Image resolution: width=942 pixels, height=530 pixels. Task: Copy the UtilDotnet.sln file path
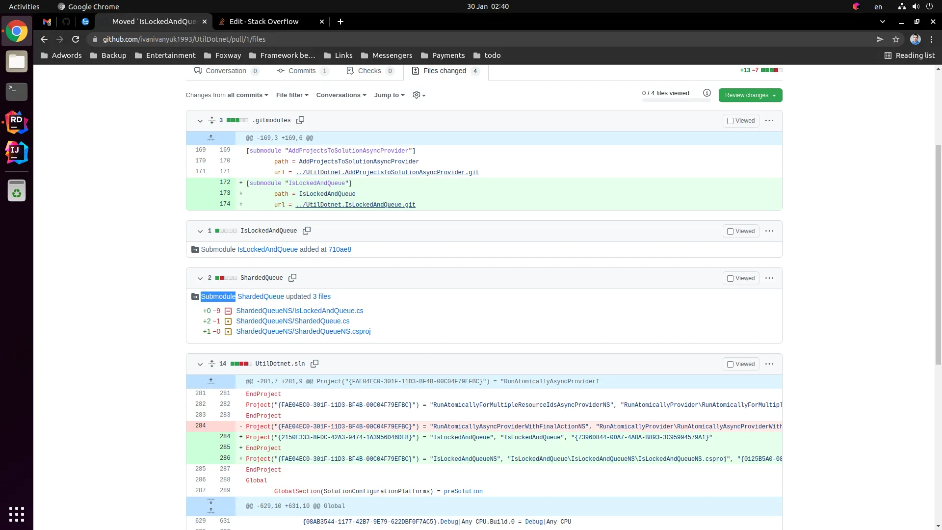coord(314,364)
